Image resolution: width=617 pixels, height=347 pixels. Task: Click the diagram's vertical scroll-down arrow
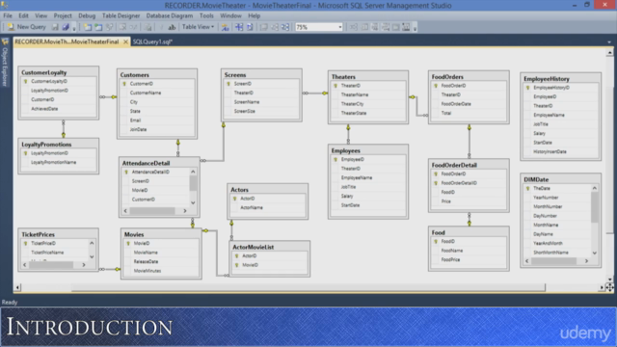pyautogui.click(x=609, y=280)
